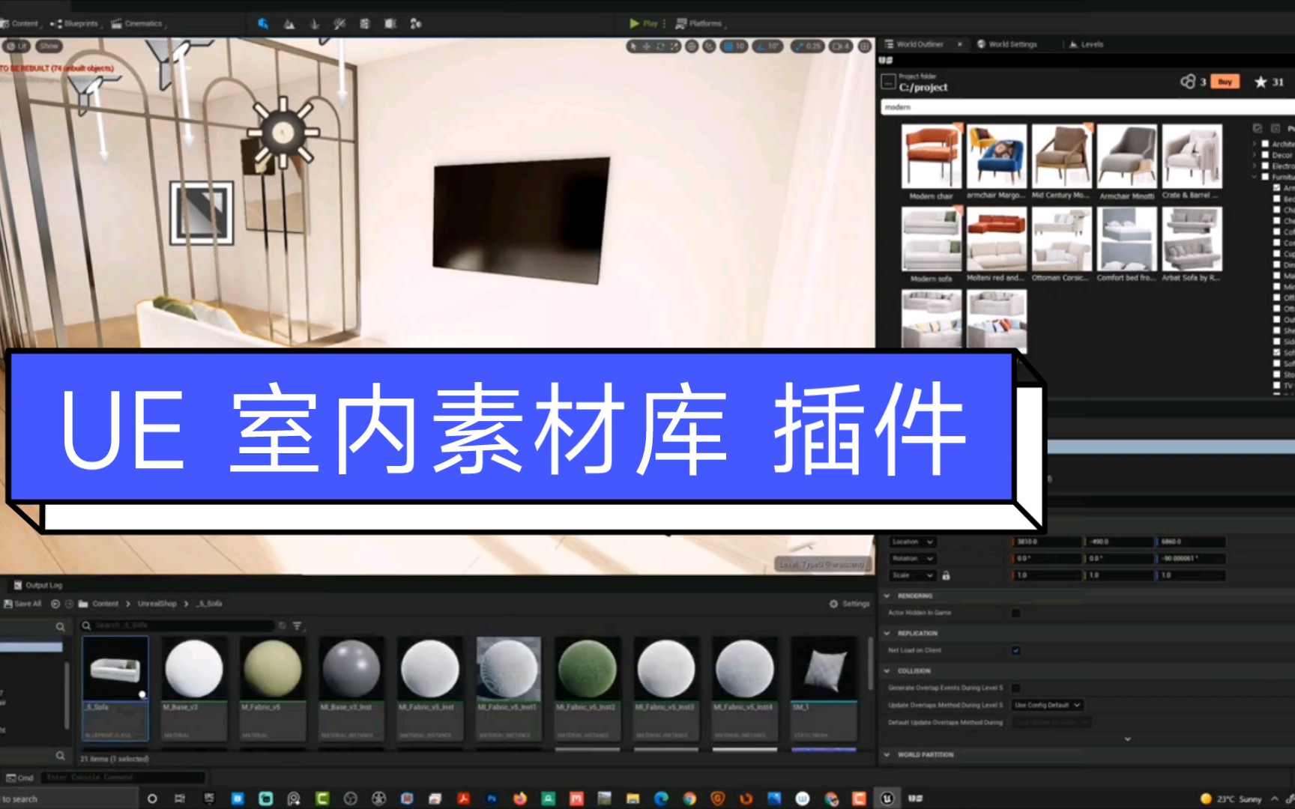Toggle the Scale lock icon
Viewport: 1295px width, 809px height.
946,575
